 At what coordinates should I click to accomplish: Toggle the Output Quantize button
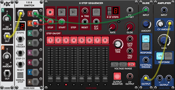(x=117, y=76)
